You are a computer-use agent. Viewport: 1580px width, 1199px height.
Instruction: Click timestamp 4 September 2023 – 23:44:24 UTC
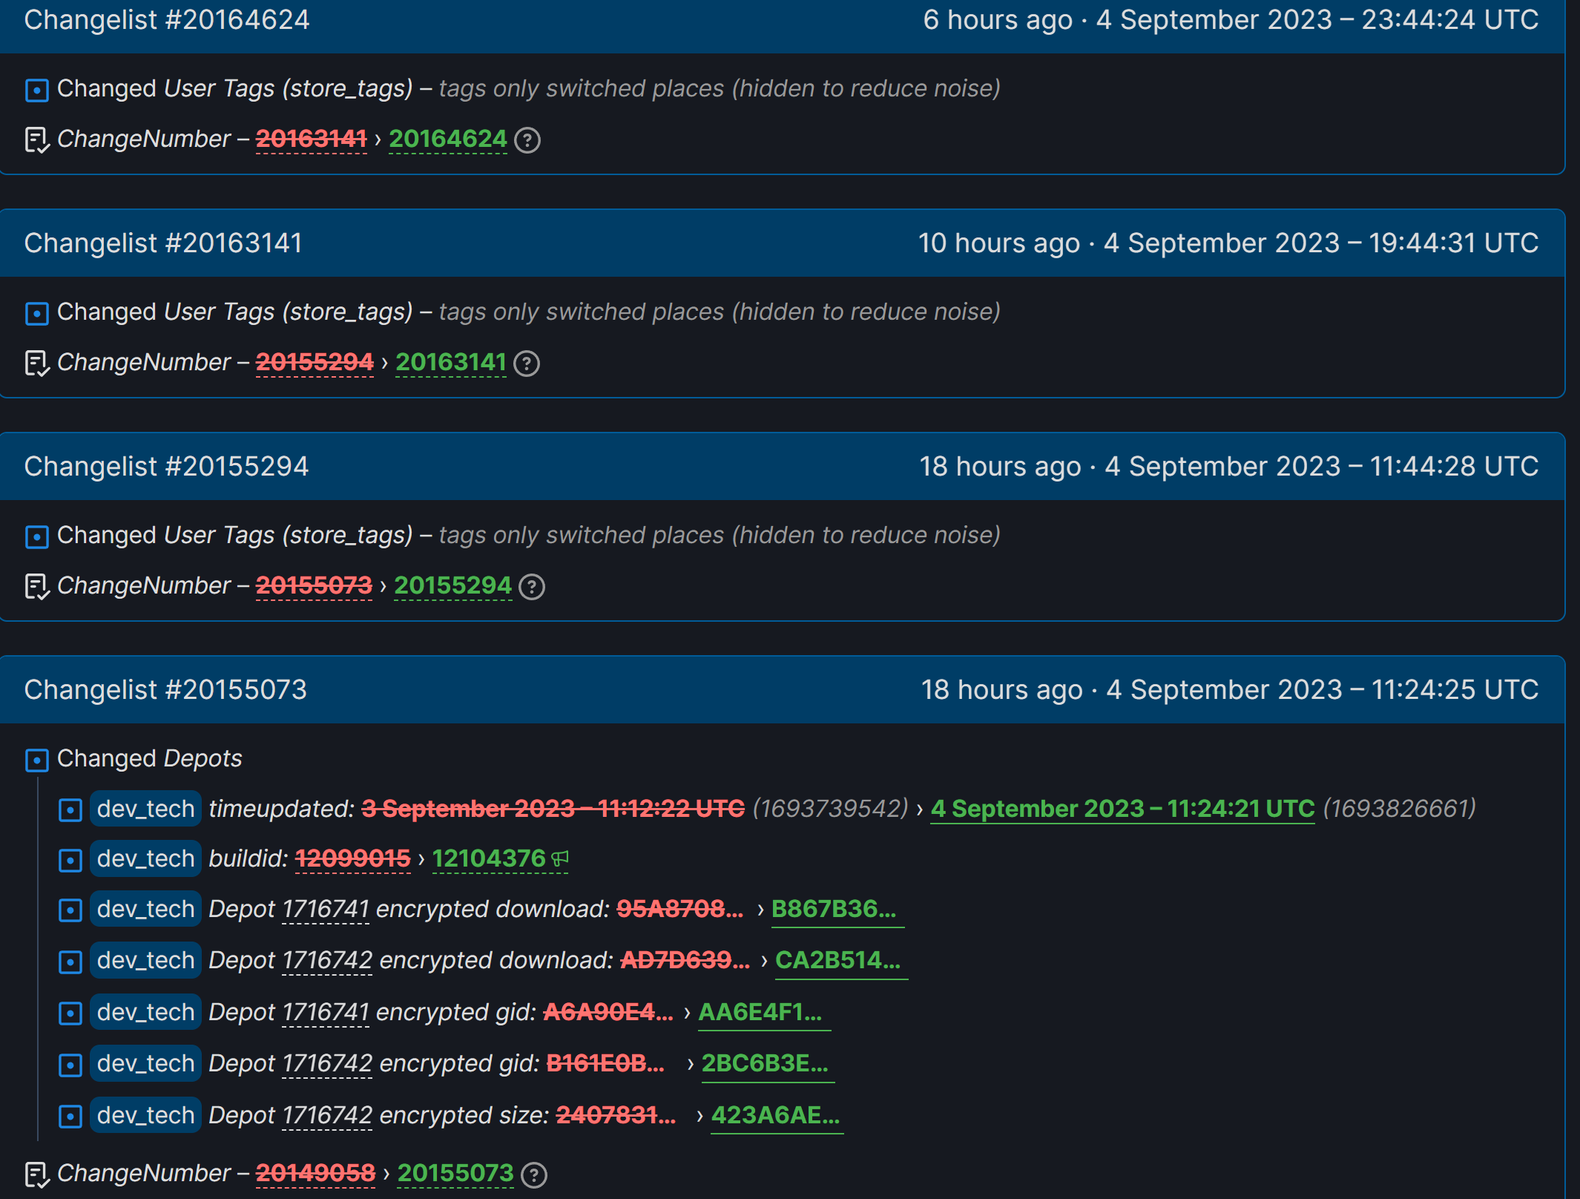point(1317,20)
